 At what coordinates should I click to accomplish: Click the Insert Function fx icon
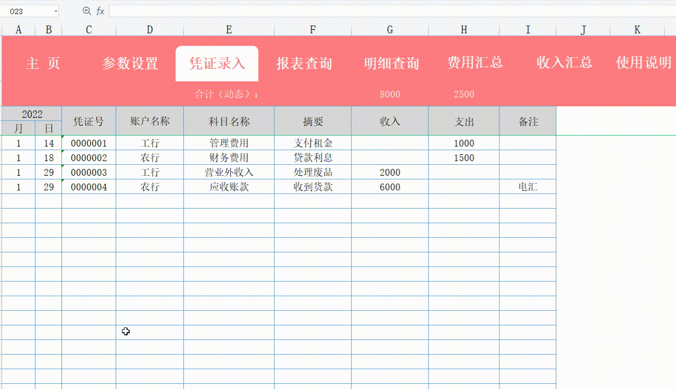click(x=101, y=10)
